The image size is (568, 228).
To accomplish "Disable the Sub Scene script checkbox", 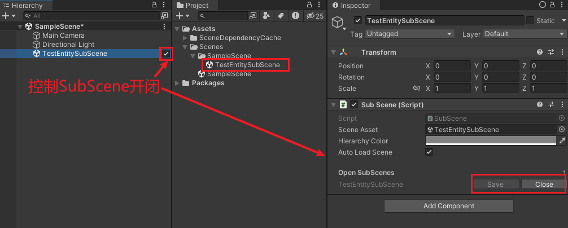I will [x=354, y=104].
